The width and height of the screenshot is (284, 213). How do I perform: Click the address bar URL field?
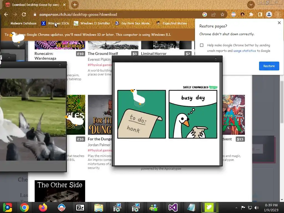click(x=116, y=14)
